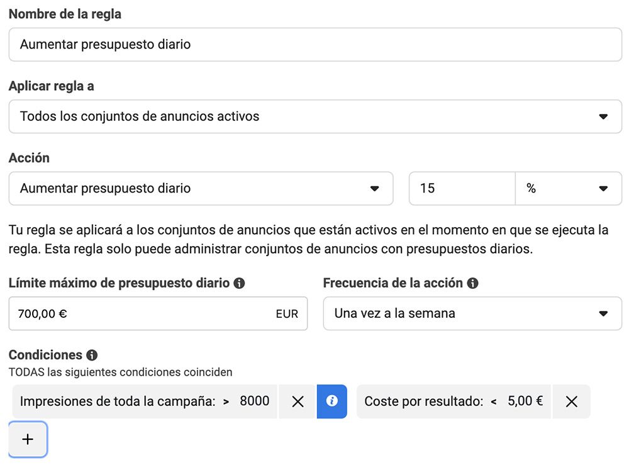629x465 pixels.
Task: Open the blue info icon on impressions condition
Action: tap(331, 401)
